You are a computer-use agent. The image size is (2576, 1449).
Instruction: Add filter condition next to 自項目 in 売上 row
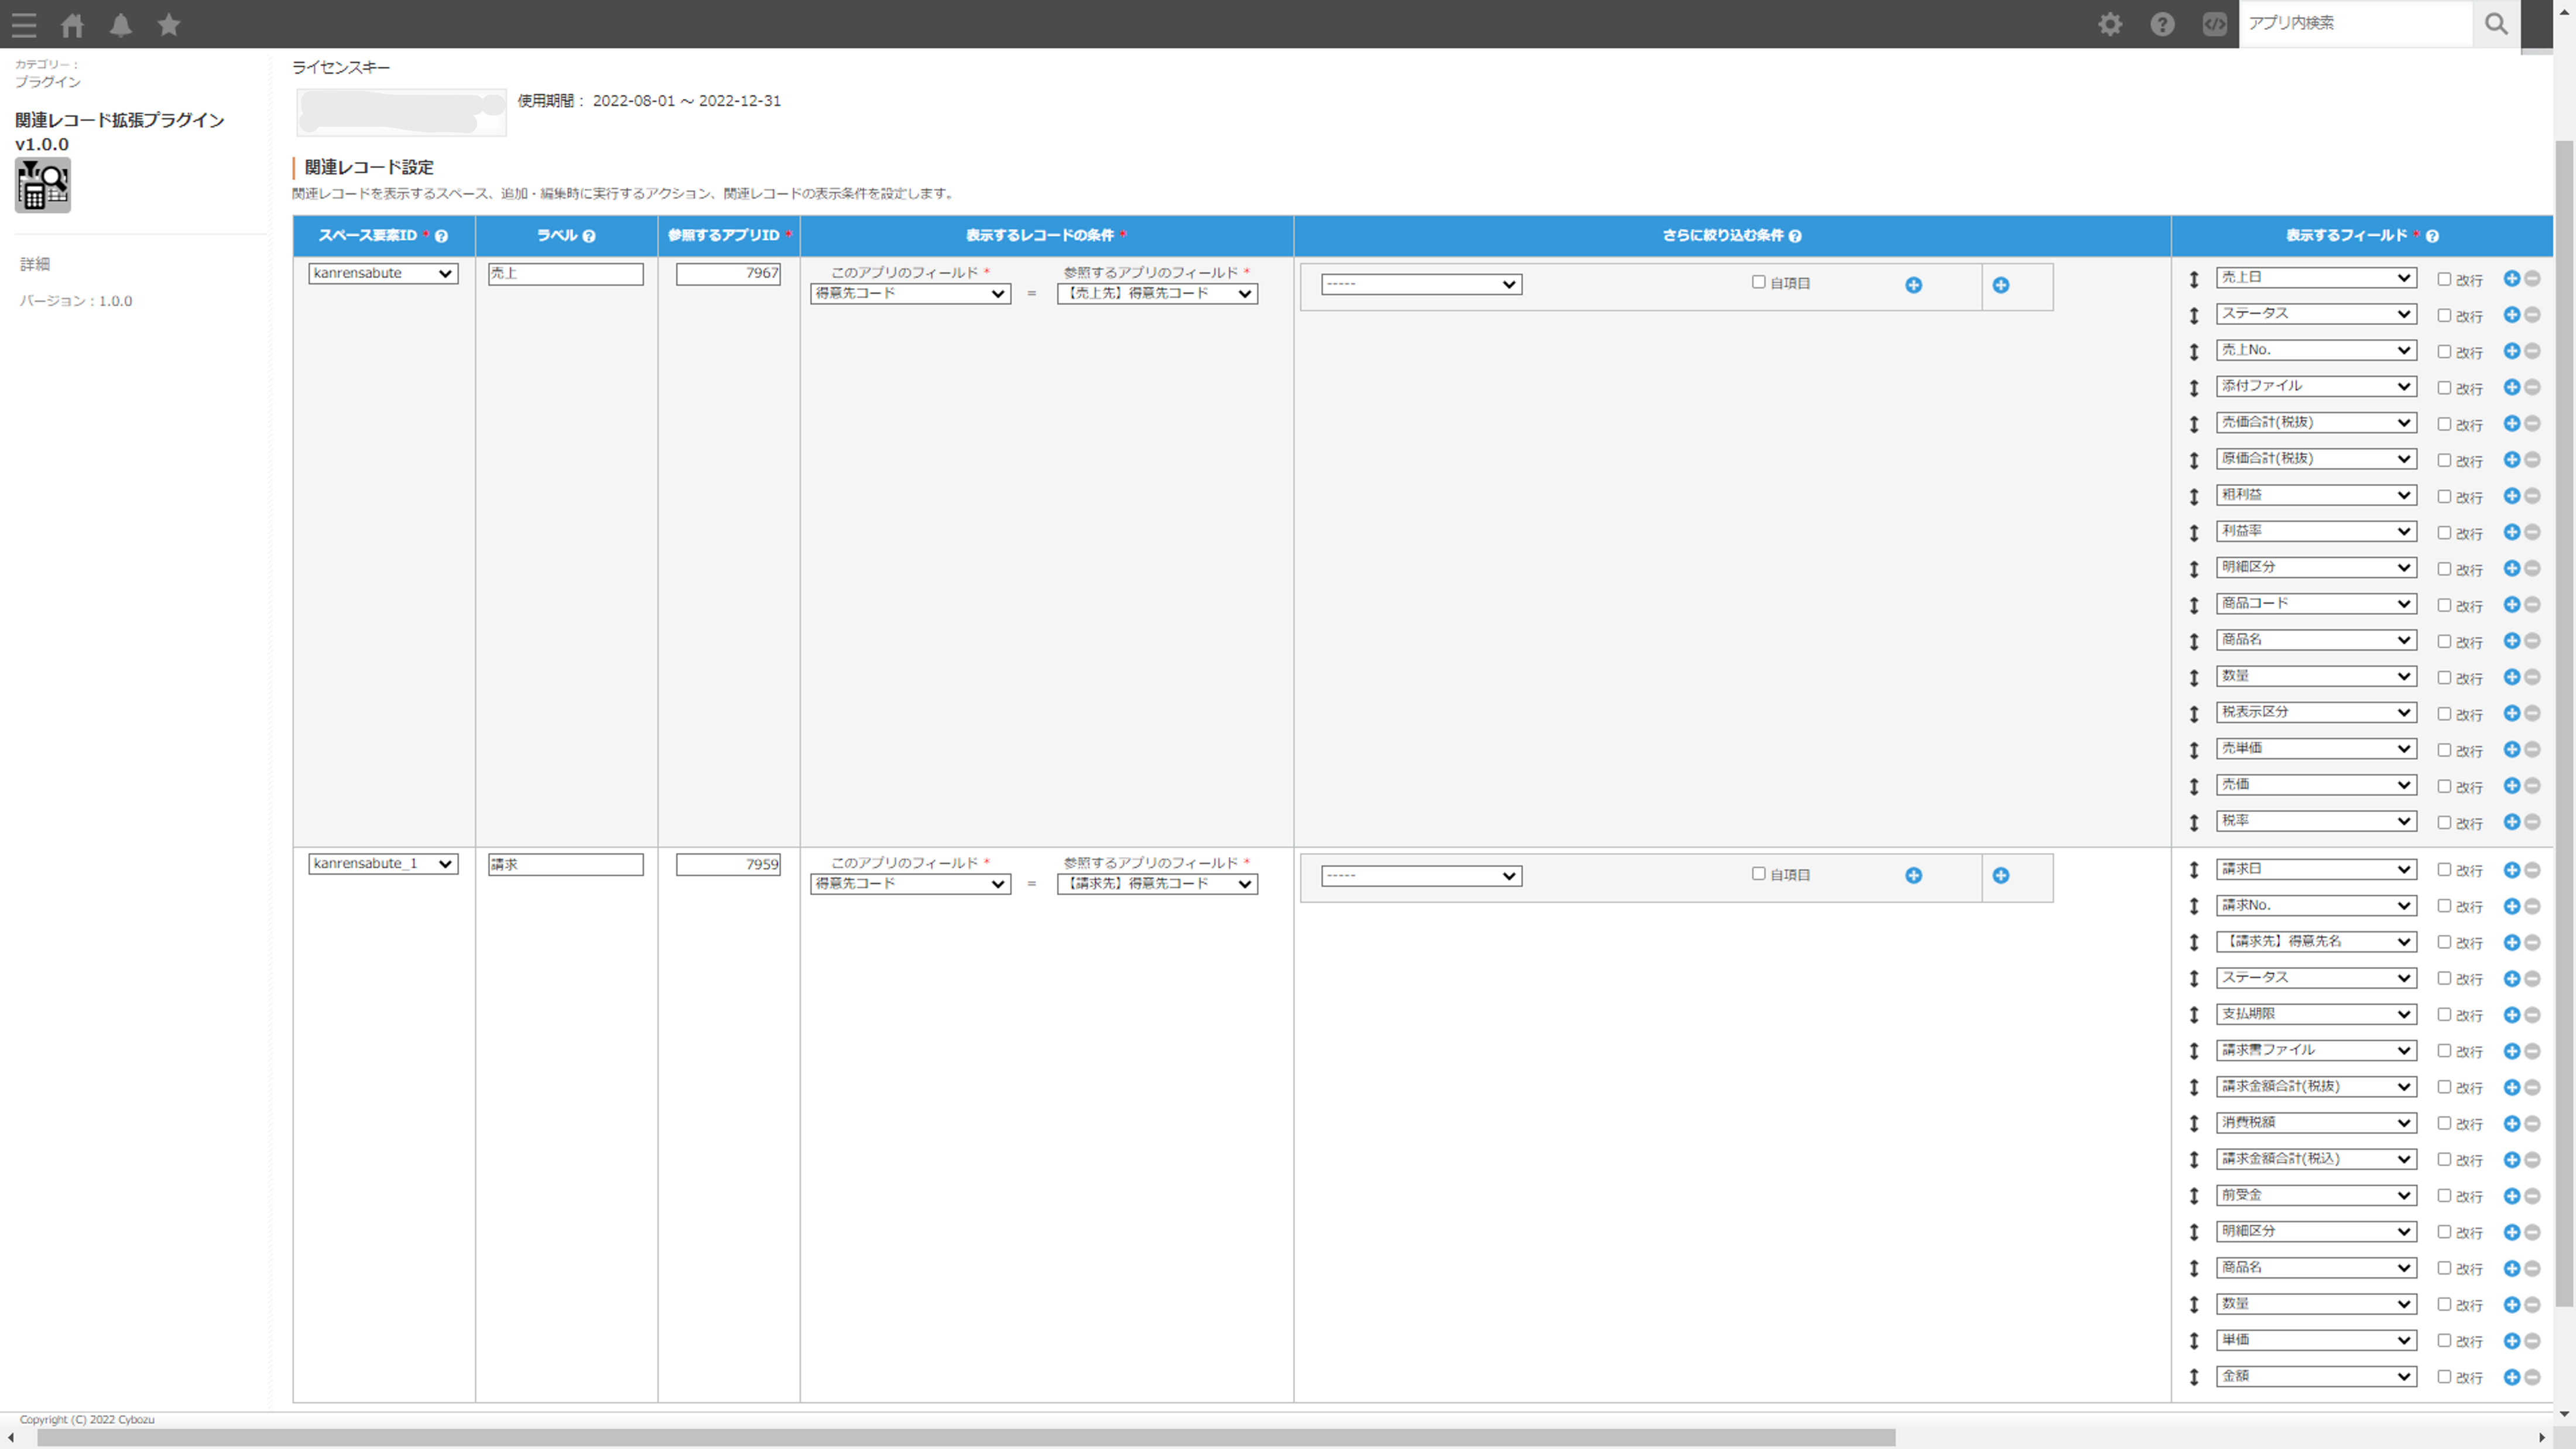(x=1913, y=285)
